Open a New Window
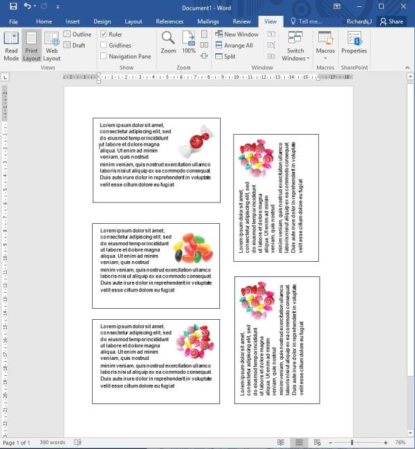This screenshot has width=415, height=449. 237,34
